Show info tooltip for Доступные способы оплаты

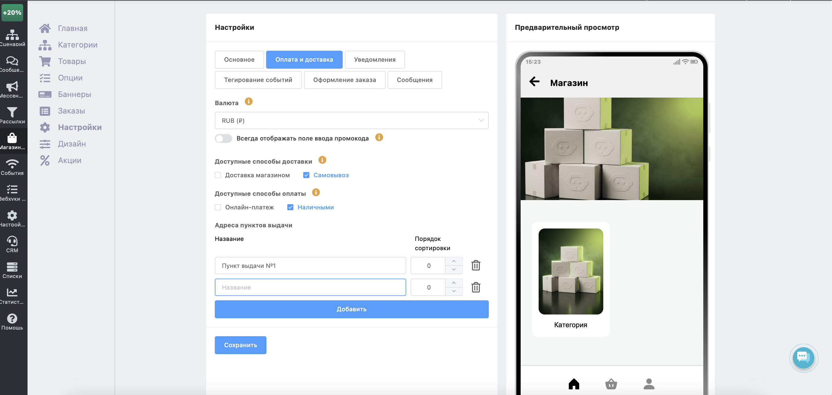tap(316, 192)
